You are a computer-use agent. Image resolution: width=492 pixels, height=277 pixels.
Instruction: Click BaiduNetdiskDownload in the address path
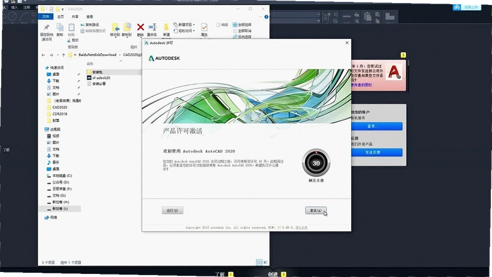[97, 55]
